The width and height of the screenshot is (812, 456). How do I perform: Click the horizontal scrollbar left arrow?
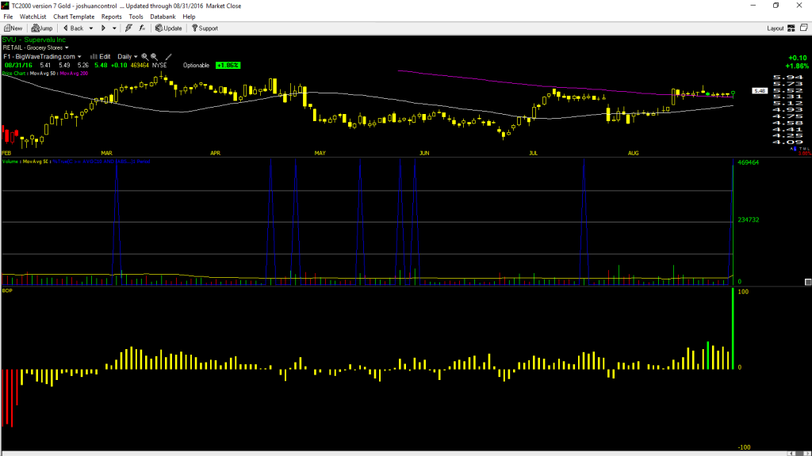[792, 453]
